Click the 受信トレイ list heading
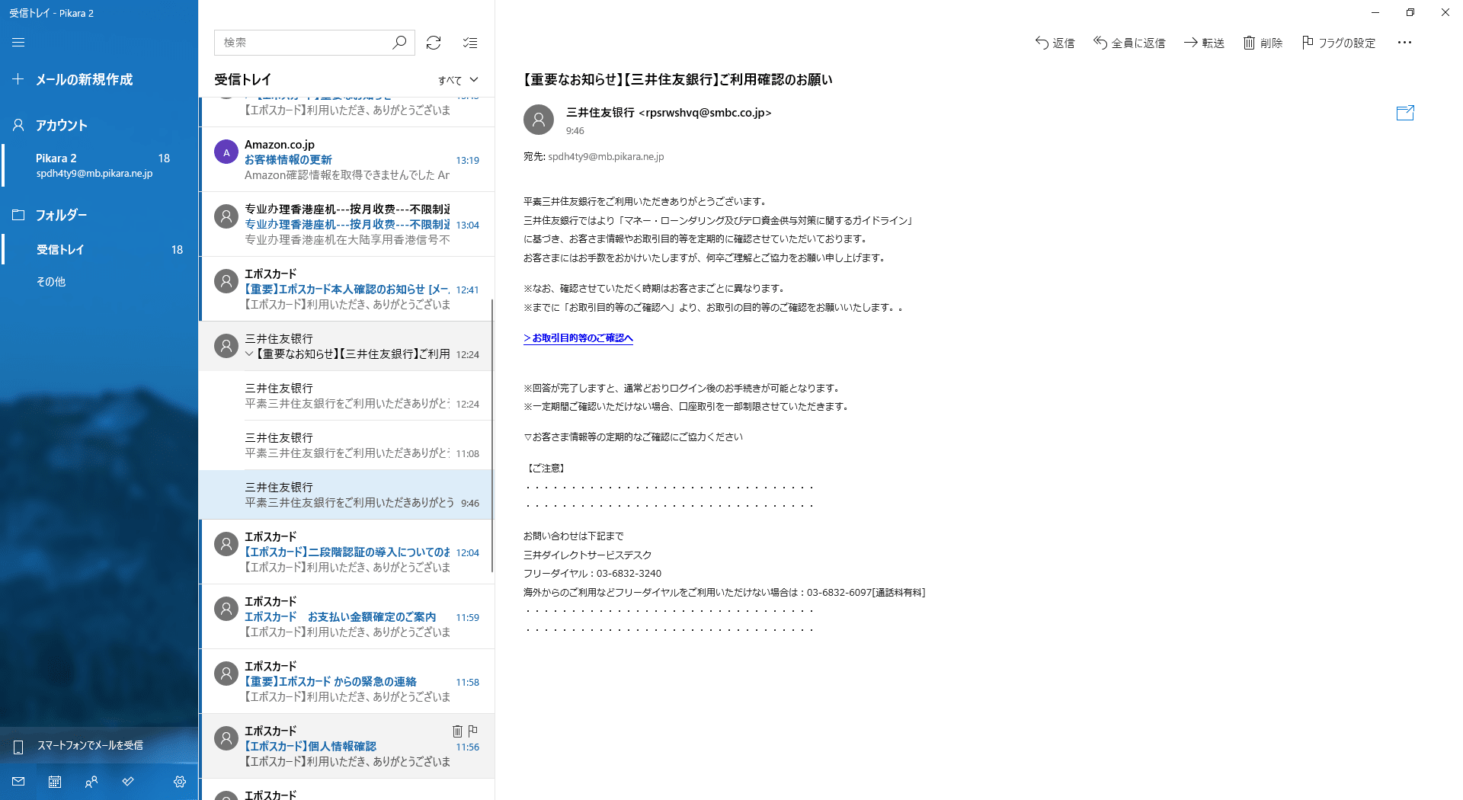 point(242,79)
